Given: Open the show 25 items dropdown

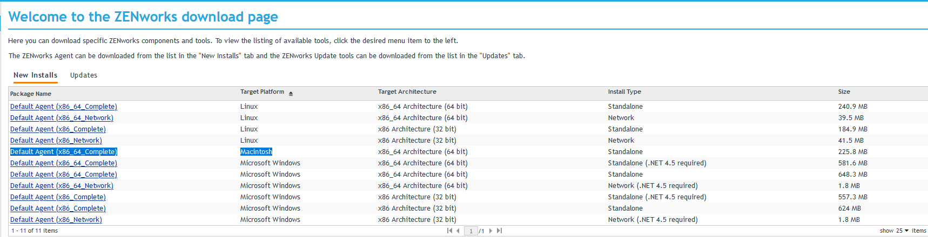Looking at the screenshot, I should tap(906, 231).
